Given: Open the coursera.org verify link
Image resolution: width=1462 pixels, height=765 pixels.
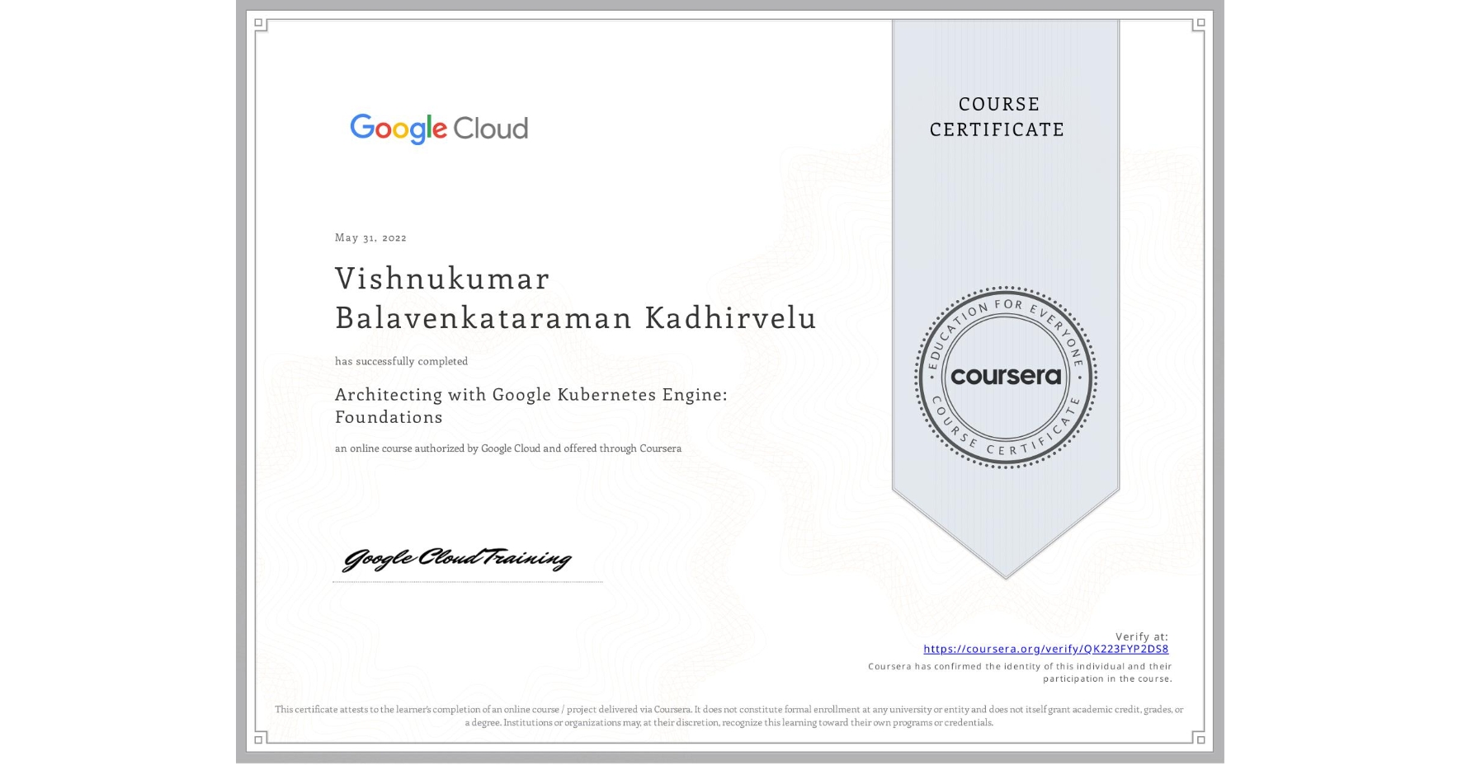Looking at the screenshot, I should tap(1045, 649).
